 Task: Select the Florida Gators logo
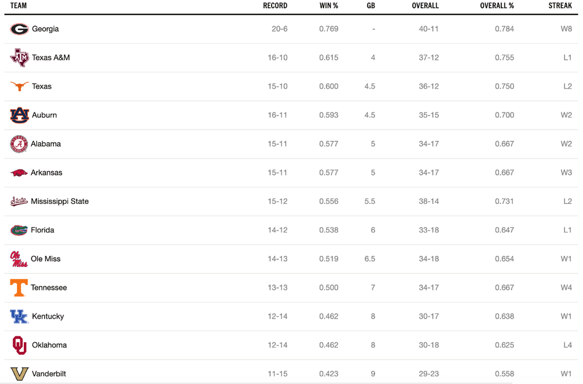[x=19, y=230]
